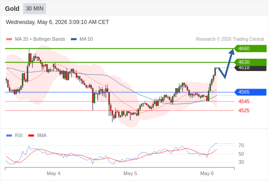This screenshot has height=181, width=268.
Task: Click the Gold instrument title
Action: 12,9
